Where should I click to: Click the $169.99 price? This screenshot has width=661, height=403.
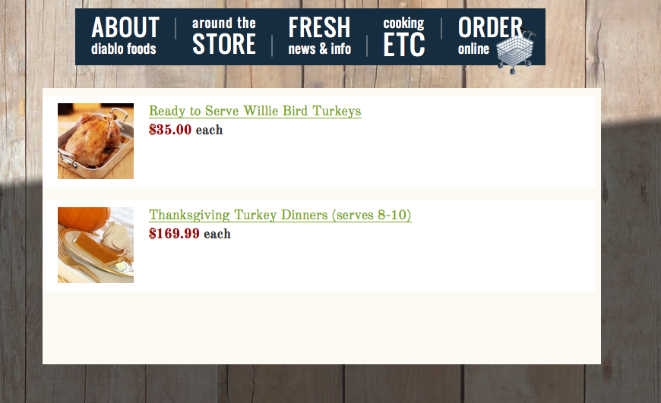174,234
